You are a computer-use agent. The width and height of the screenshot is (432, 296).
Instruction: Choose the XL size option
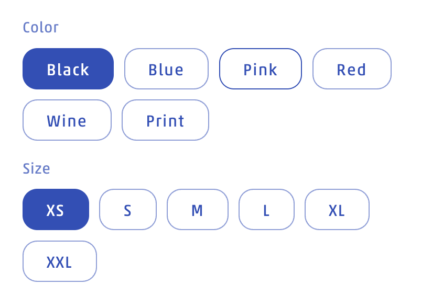click(x=337, y=210)
